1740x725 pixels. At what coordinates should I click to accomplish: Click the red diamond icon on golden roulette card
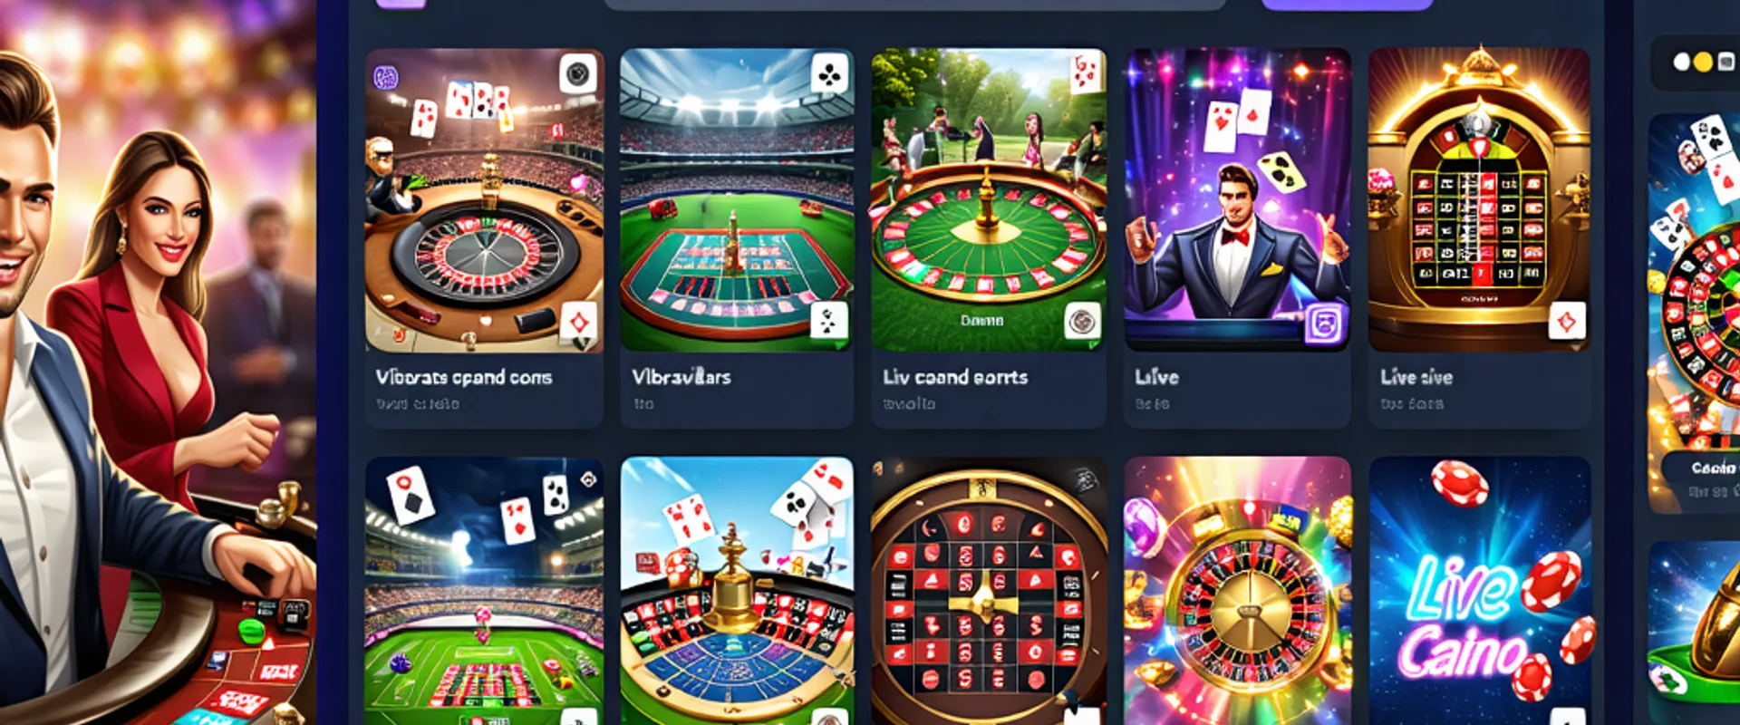[1567, 321]
